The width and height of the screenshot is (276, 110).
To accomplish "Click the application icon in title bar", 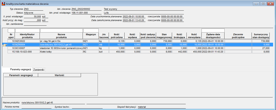I will pos(3,4).
